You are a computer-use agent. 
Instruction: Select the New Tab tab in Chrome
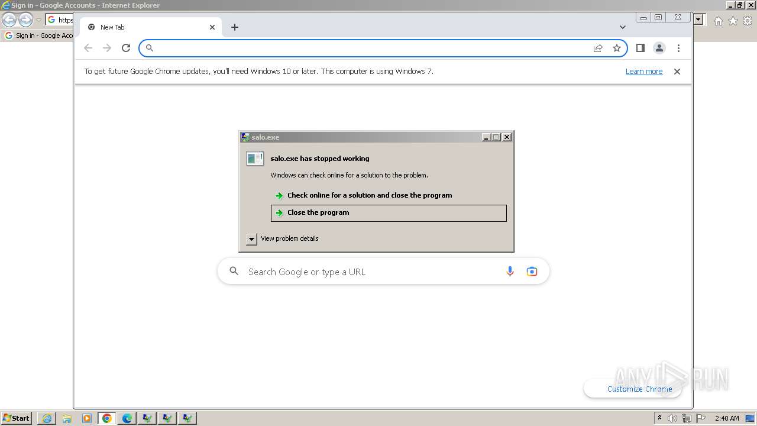[151, 27]
